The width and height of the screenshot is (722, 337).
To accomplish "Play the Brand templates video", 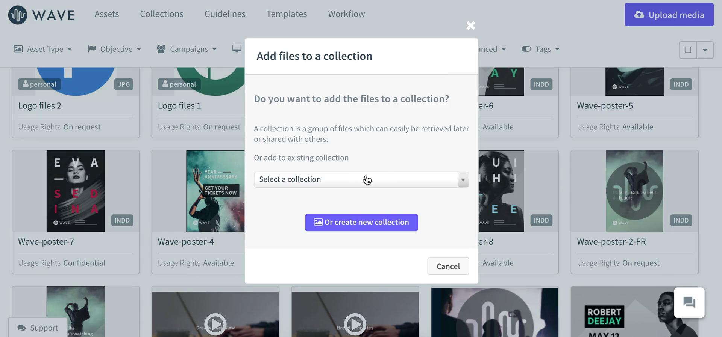I will pos(355,324).
